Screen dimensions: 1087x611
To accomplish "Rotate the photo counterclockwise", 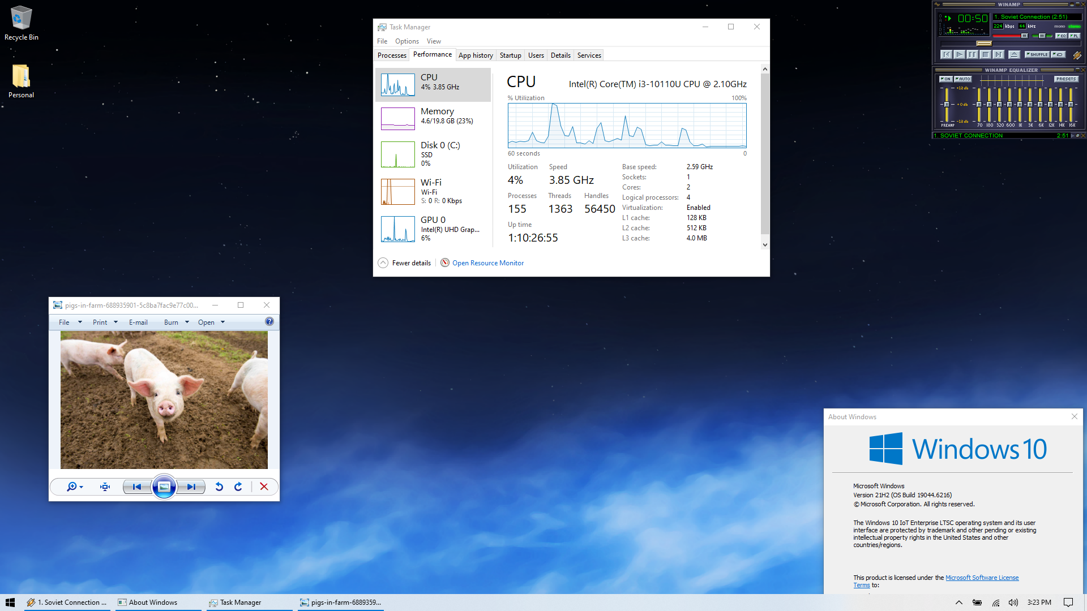I will (219, 487).
